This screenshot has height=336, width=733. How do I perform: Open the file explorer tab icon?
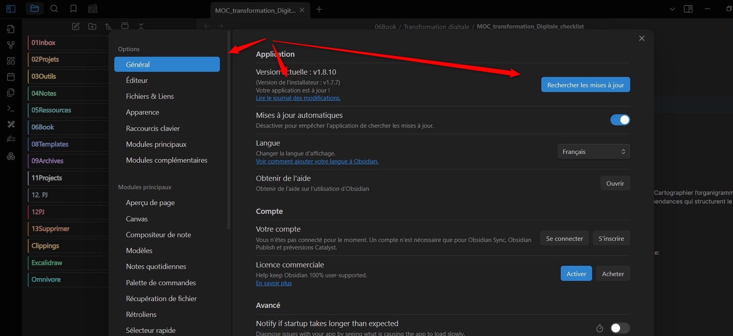tap(35, 9)
